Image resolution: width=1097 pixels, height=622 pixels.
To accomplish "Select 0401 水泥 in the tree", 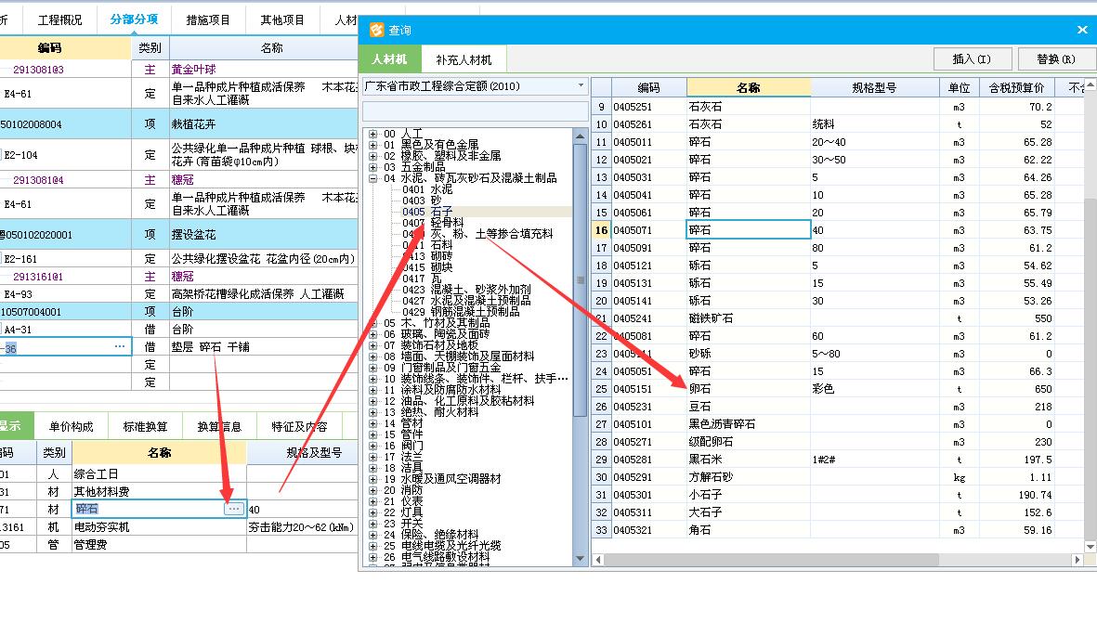I will pyautogui.click(x=427, y=189).
